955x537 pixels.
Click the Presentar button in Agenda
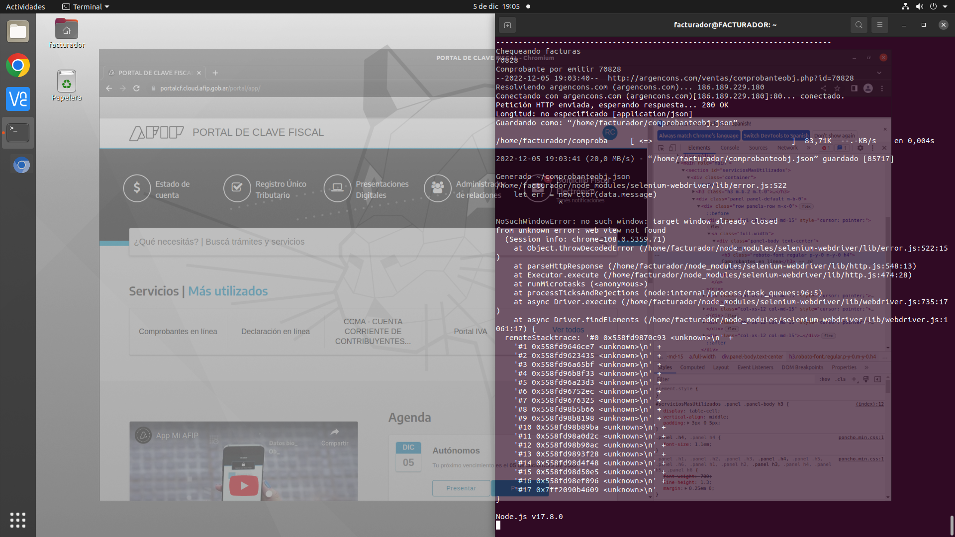461,488
